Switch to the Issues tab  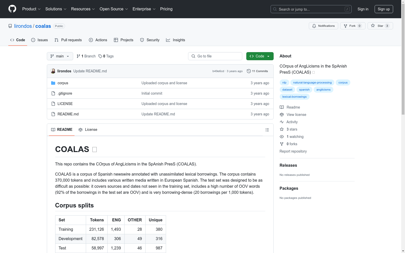pyautogui.click(x=39, y=40)
